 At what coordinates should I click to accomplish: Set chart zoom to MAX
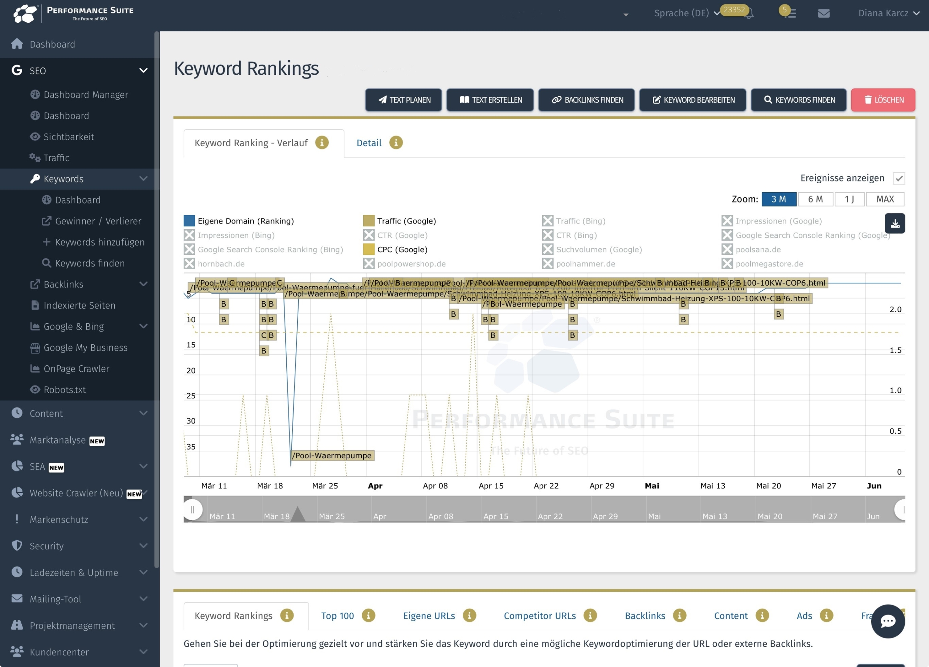click(x=885, y=199)
